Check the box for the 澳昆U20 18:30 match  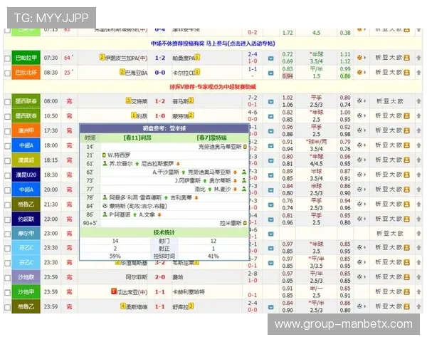pos(7,175)
